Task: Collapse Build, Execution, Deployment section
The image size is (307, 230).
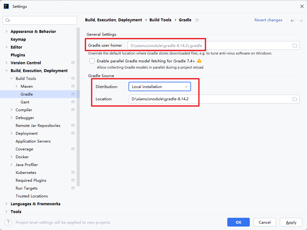Action: pos(7,71)
